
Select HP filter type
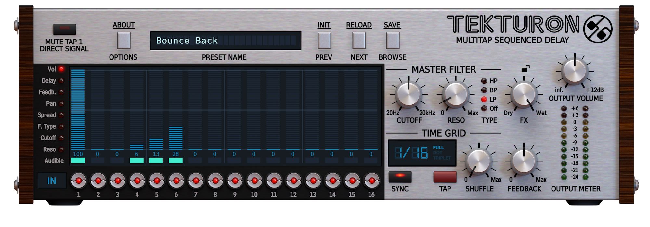[484, 81]
